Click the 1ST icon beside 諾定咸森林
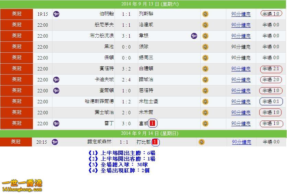 [55, 142]
